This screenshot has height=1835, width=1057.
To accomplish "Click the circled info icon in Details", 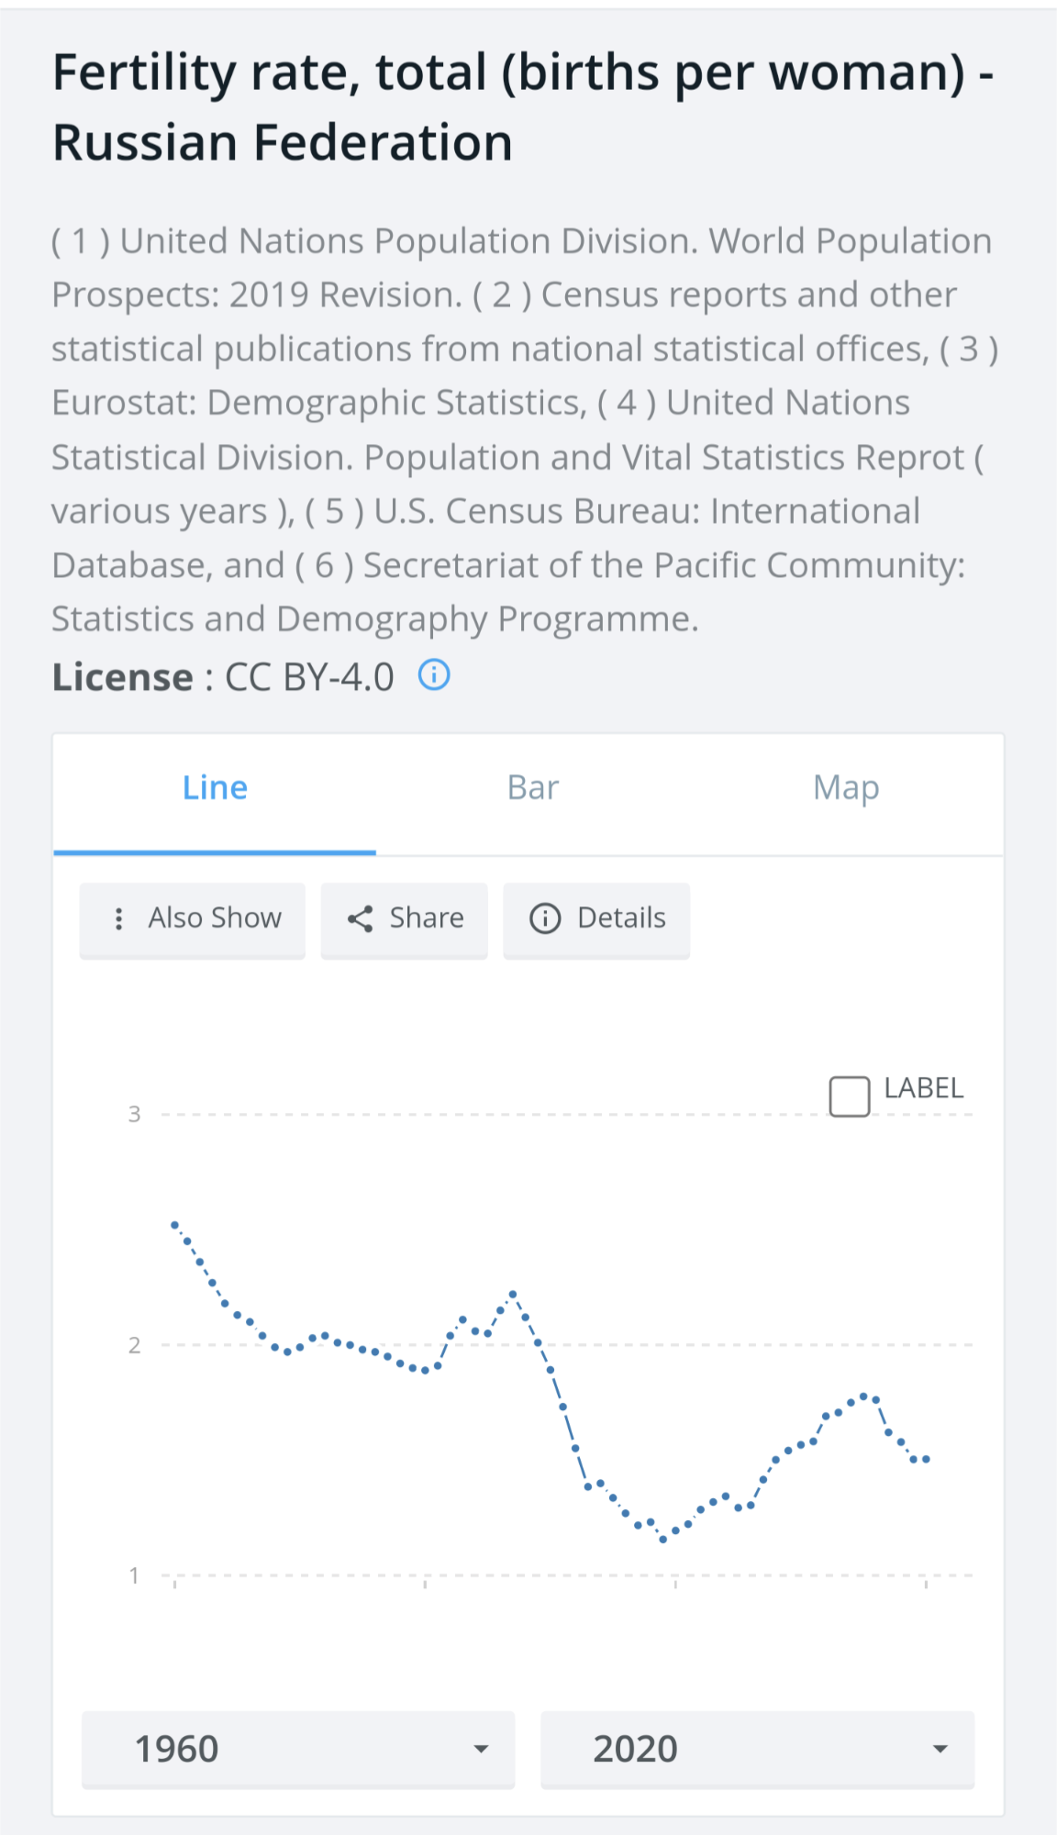I will tap(545, 918).
